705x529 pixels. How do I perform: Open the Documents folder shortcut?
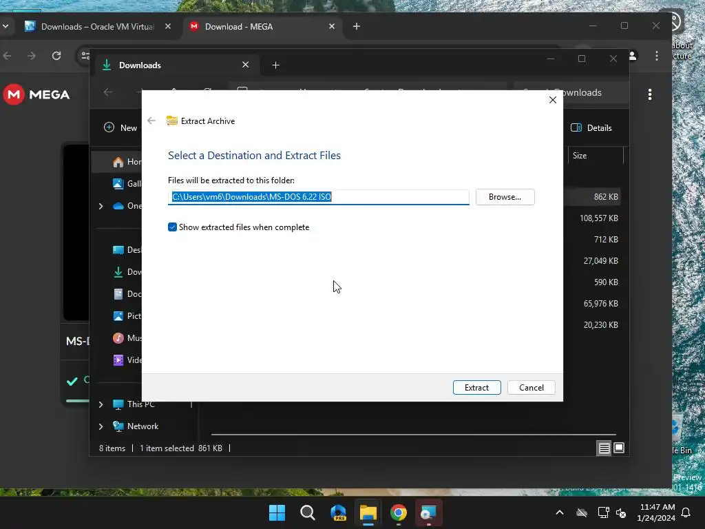127,293
